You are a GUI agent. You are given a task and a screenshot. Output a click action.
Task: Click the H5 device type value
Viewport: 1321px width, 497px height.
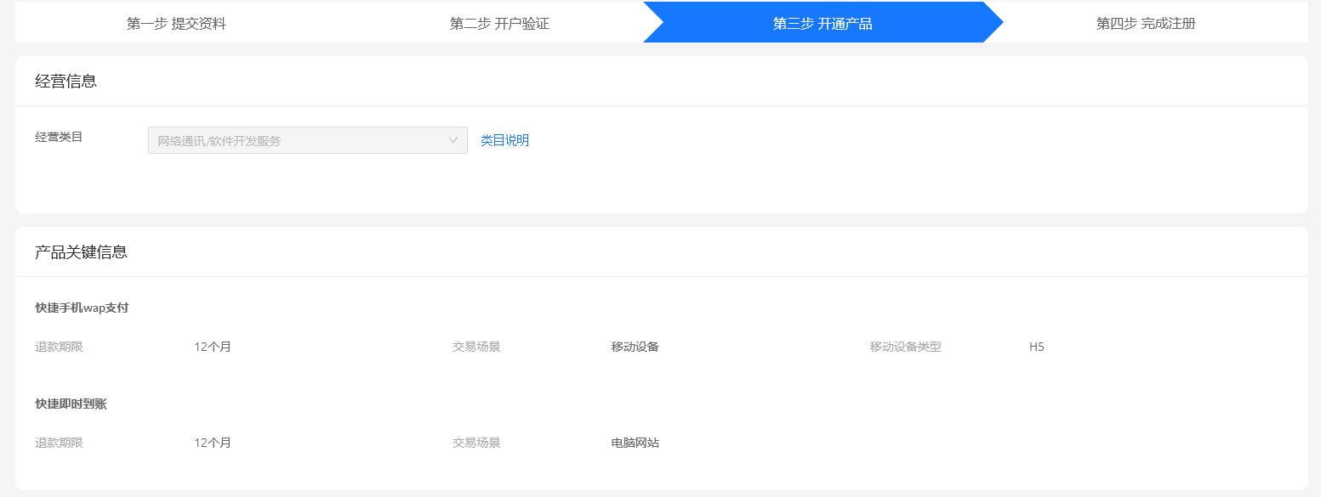1036,347
